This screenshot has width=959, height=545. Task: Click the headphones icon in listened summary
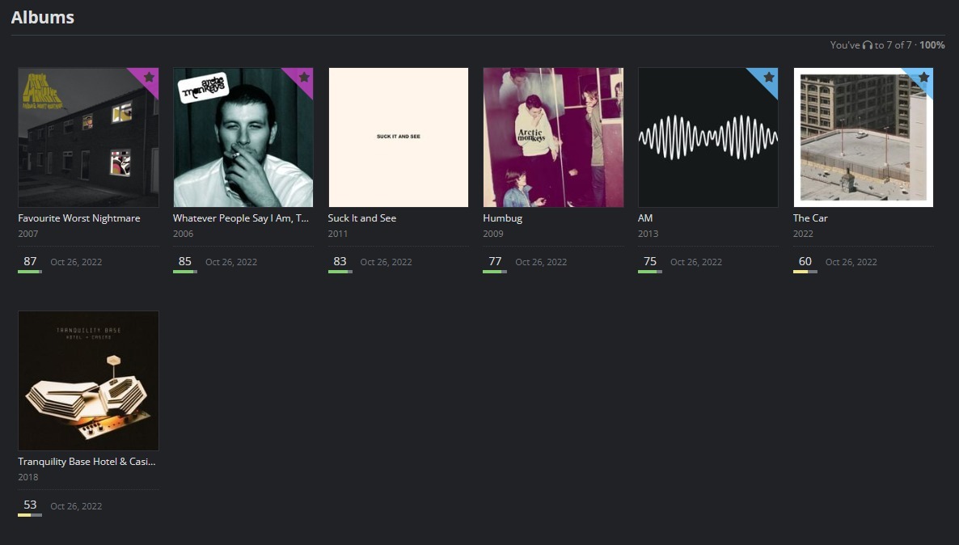(868, 45)
